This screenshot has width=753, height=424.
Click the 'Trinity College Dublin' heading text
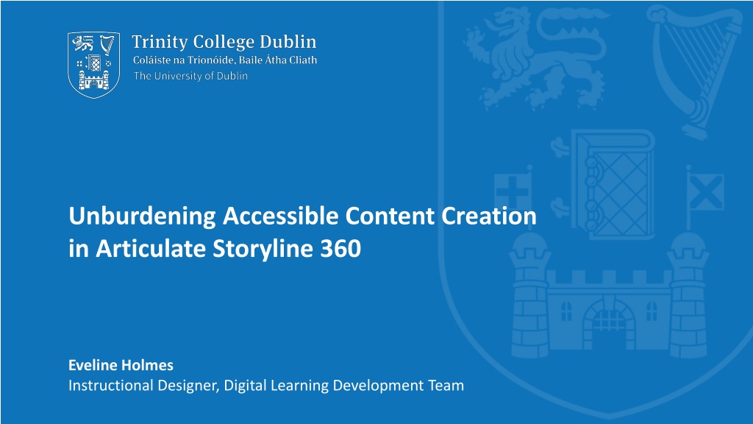[x=224, y=42]
